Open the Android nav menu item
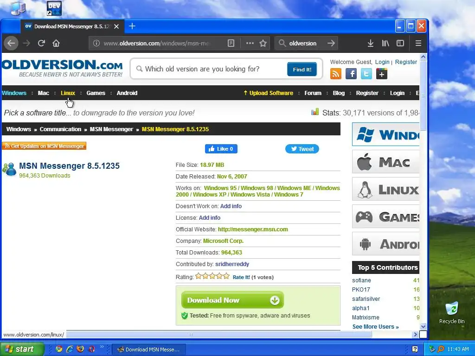475x356 pixels. (x=127, y=93)
